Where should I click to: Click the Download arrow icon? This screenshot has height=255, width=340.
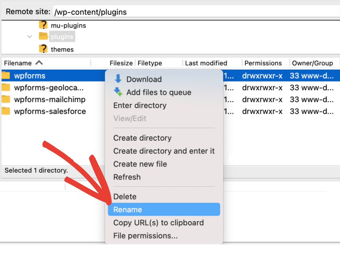tap(118, 79)
